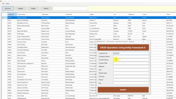Sort grid by City column header

point(120,15)
